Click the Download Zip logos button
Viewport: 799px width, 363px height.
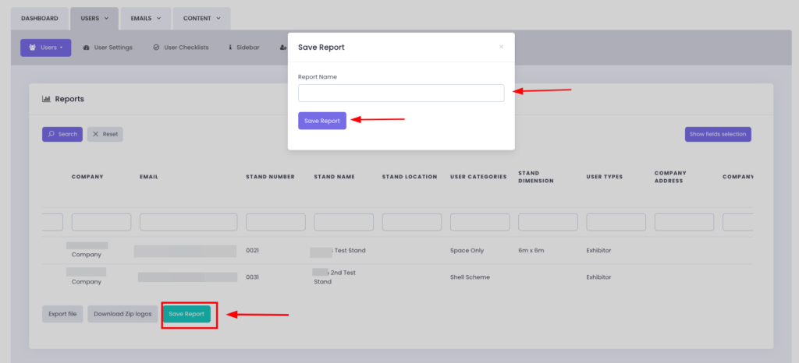point(123,314)
